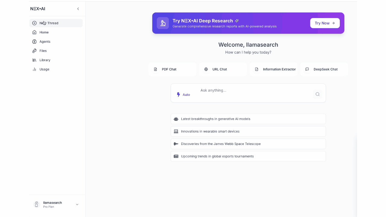Image resolution: width=386 pixels, height=217 pixels.
Task: Open PDF Chat shortcut
Action: point(172,69)
